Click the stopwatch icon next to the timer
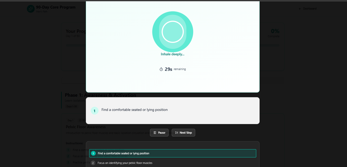Screen dimensions: 347x167 coord(161,69)
